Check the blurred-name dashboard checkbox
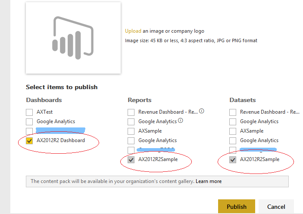Viewport: 303px width, 214px height. coord(29,131)
